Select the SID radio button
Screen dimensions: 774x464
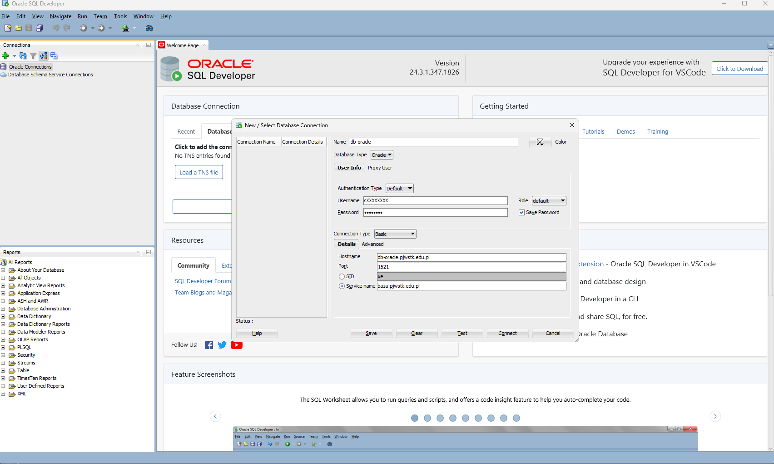342,276
